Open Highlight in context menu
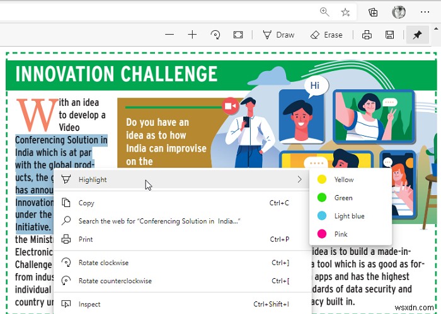This screenshot has width=441, height=314. click(181, 179)
